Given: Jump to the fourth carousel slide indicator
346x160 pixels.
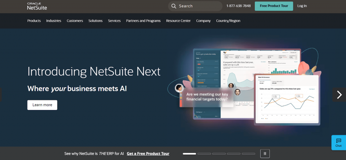Looking at the screenshot, I should (x=234, y=154).
